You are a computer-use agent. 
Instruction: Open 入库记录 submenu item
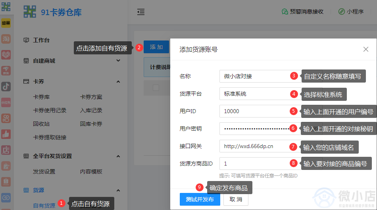coord(91,110)
